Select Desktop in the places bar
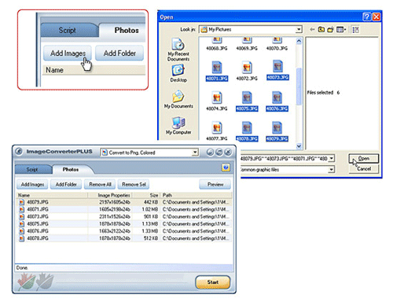The height and width of the screenshot is (302, 393). tap(178, 73)
